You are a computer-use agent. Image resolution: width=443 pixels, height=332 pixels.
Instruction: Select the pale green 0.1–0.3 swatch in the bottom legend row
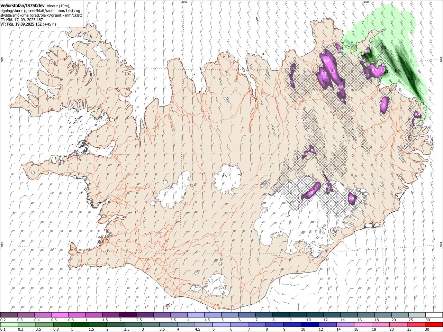(9, 325)
